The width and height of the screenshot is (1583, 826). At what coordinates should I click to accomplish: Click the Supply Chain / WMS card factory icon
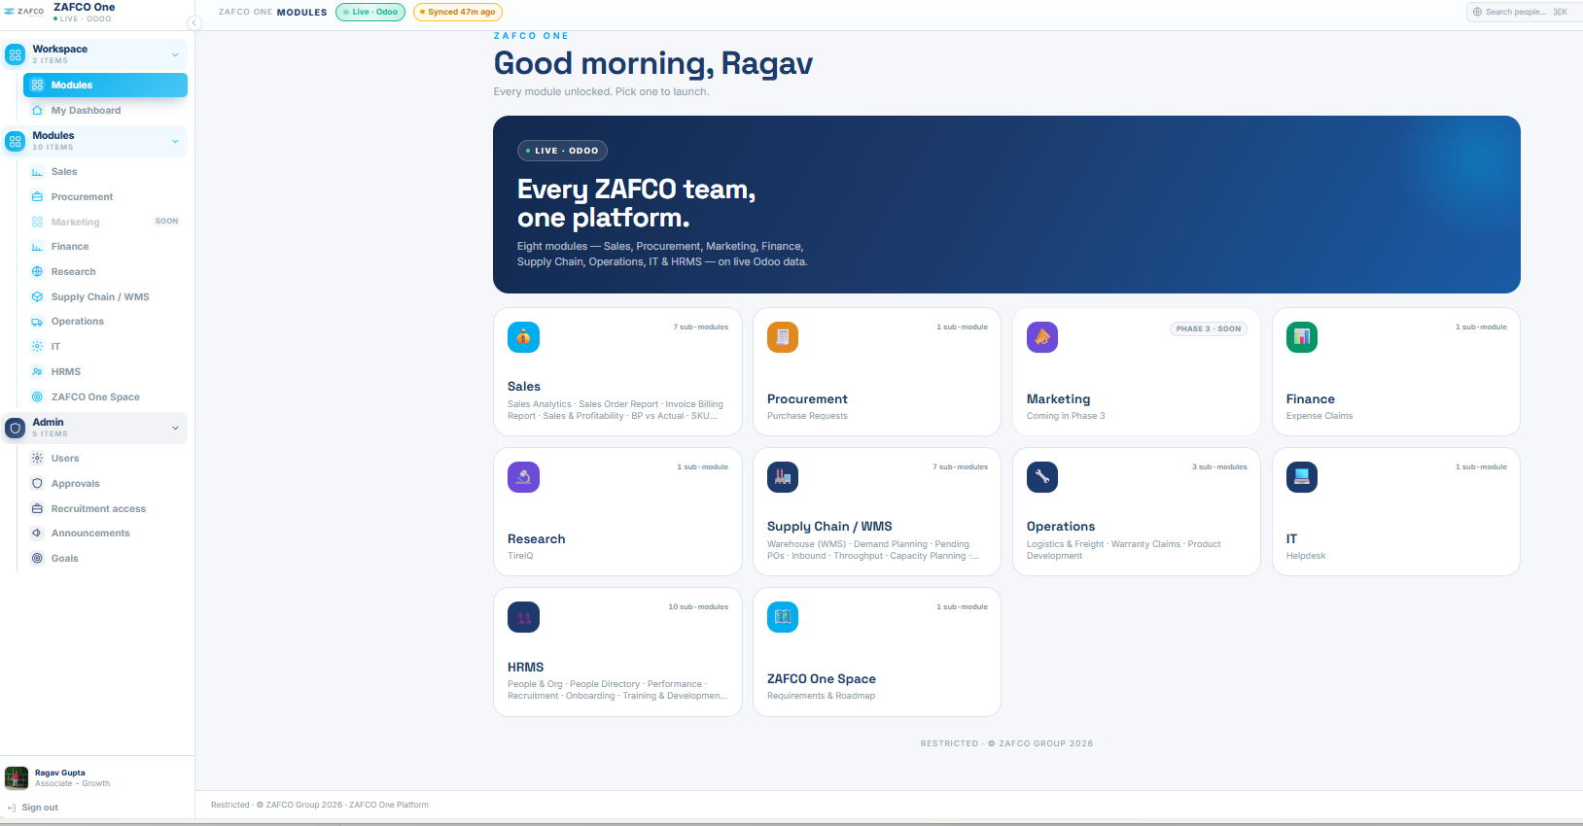point(783,477)
